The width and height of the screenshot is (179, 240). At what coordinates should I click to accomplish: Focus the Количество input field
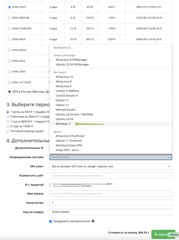pyautogui.click(x=110, y=203)
